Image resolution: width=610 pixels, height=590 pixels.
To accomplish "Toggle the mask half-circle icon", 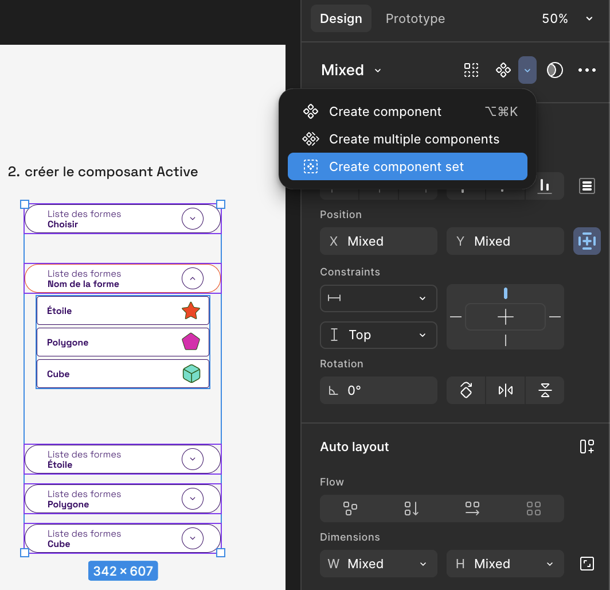I will [554, 70].
